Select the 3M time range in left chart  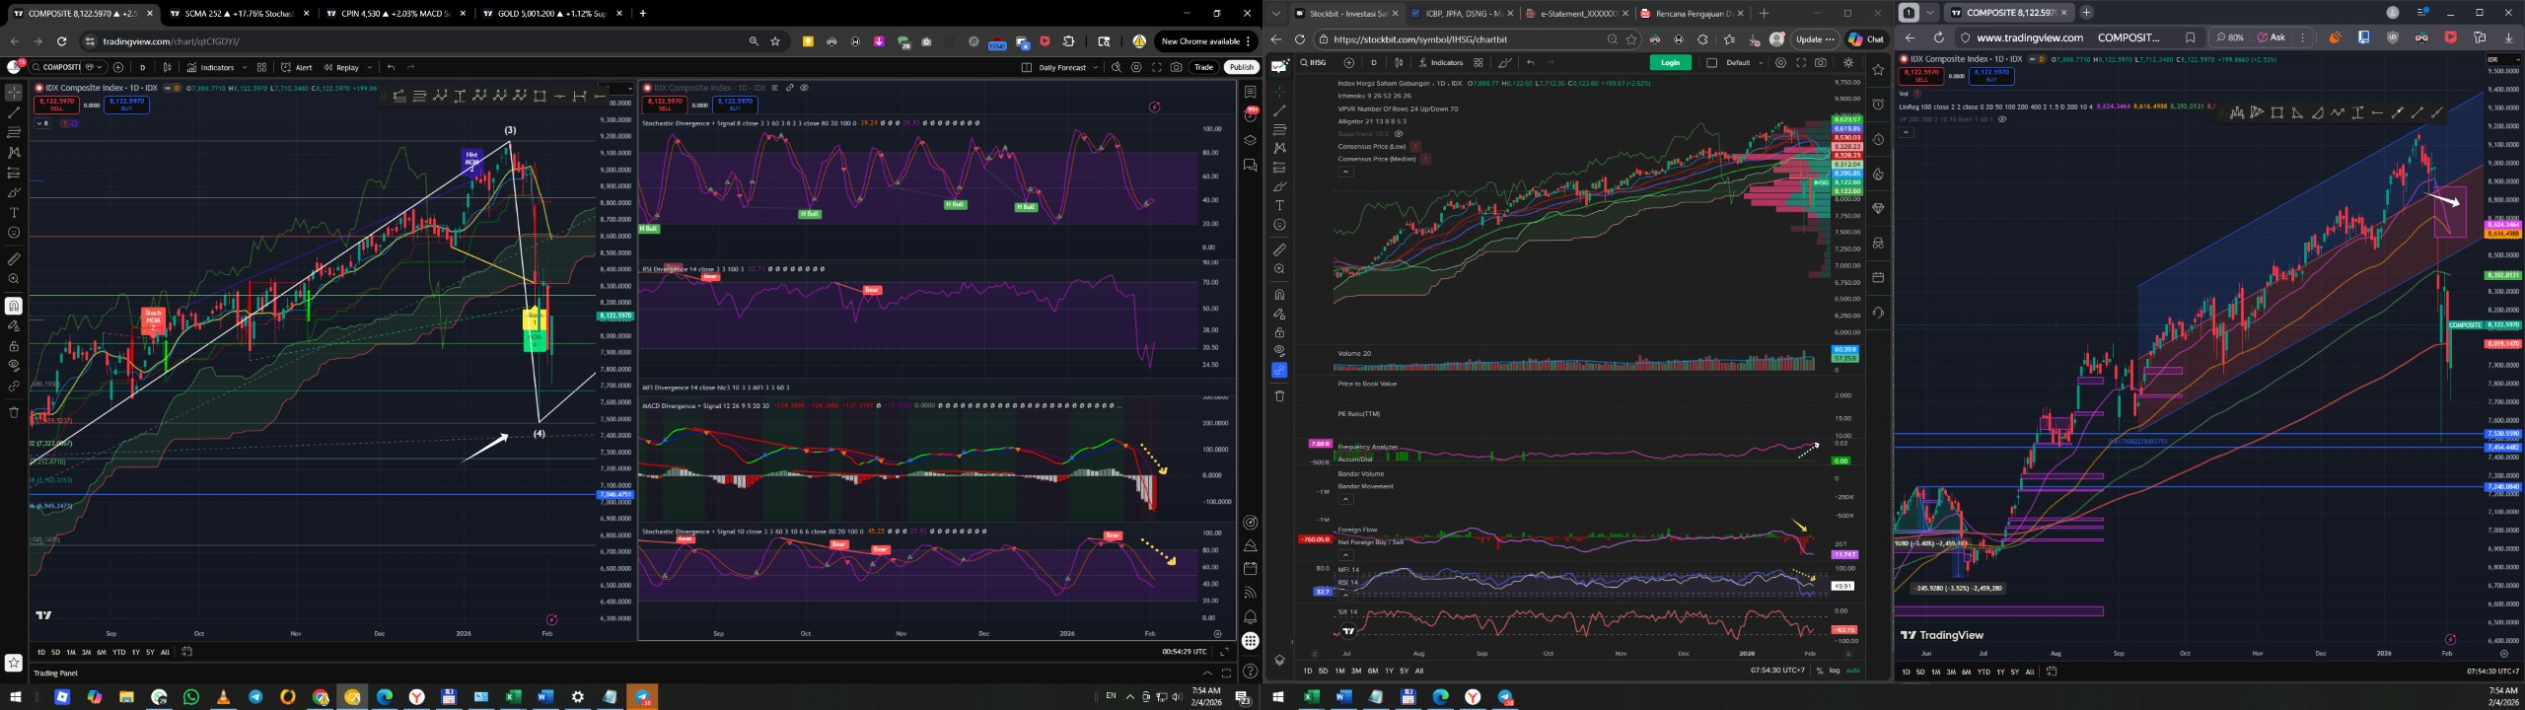pyautogui.click(x=86, y=652)
